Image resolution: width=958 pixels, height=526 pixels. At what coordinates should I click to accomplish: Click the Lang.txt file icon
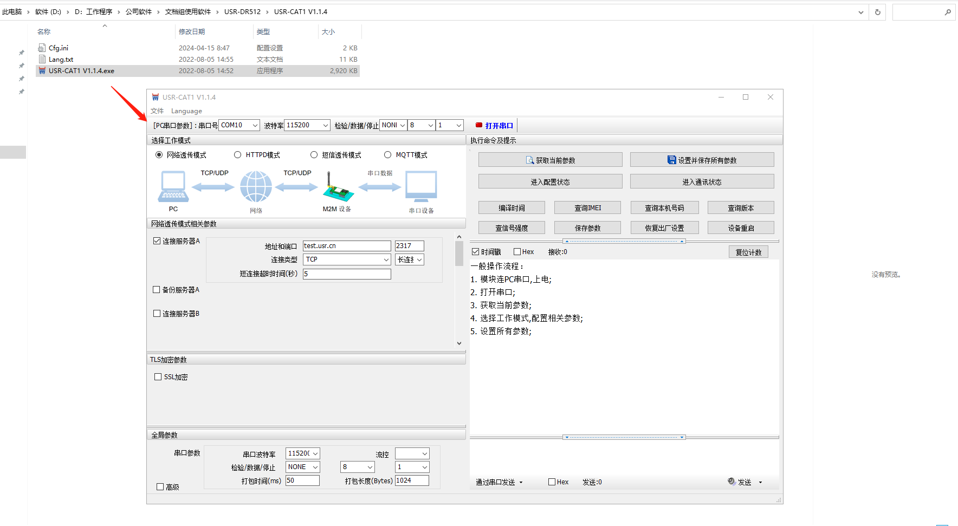click(x=42, y=60)
